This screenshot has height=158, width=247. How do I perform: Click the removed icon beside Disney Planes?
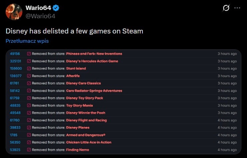pos(29,128)
